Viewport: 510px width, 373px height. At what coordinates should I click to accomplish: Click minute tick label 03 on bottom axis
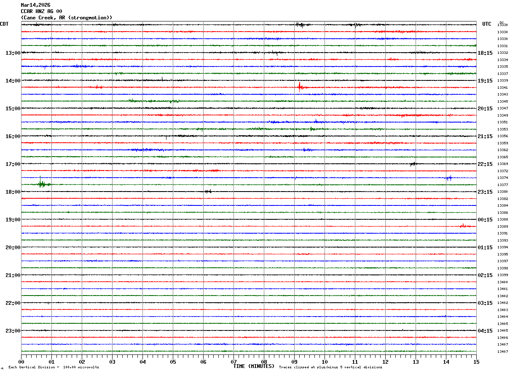click(112, 362)
